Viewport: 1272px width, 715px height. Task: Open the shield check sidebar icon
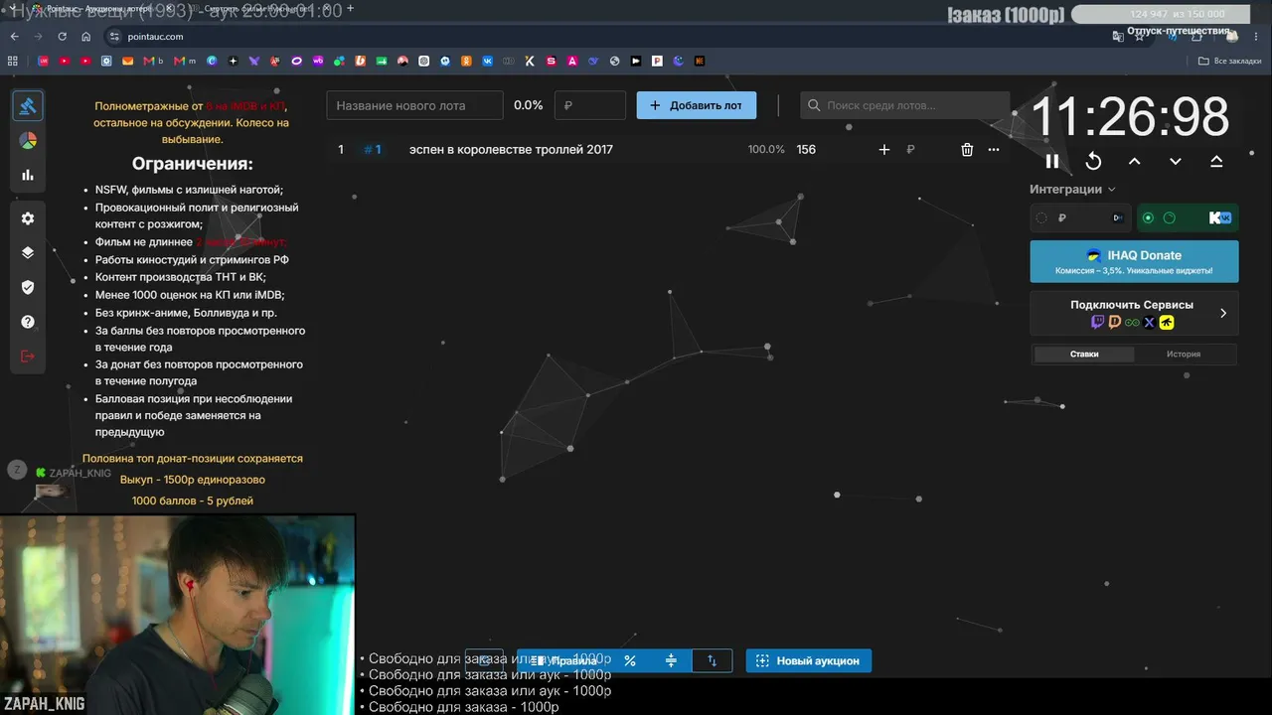click(28, 287)
